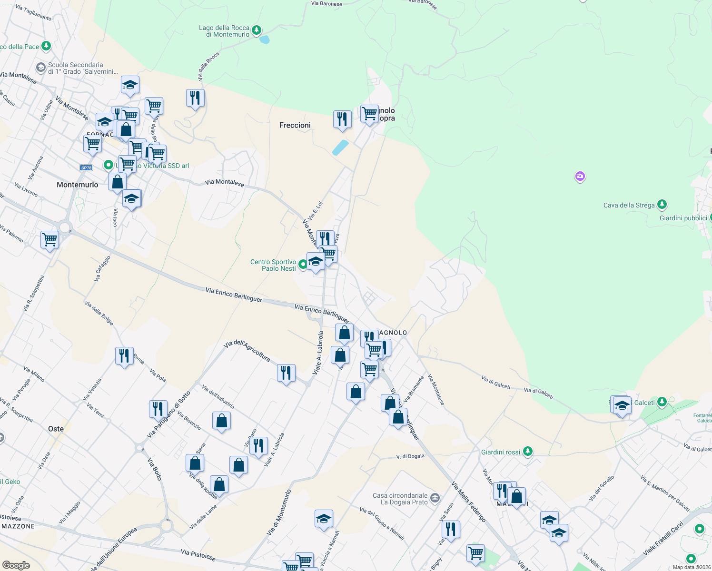Click the prison icon at Casa circondariale La Dogaia
This screenshot has width=712, height=571.
tap(435, 498)
